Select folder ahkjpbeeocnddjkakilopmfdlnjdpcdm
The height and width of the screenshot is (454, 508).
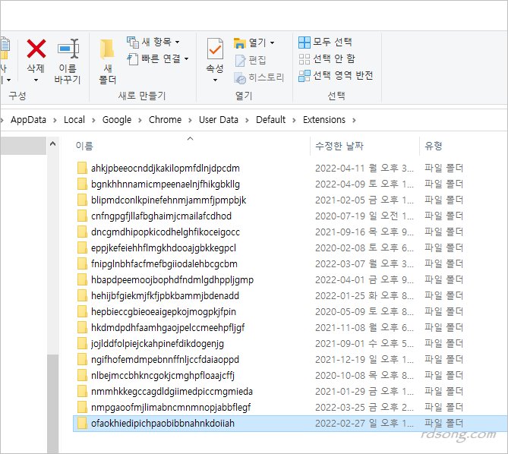pyautogui.click(x=164, y=168)
